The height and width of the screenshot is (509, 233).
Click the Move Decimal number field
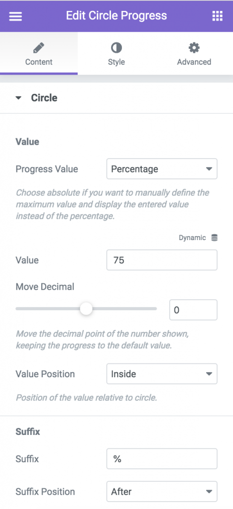[x=193, y=310]
